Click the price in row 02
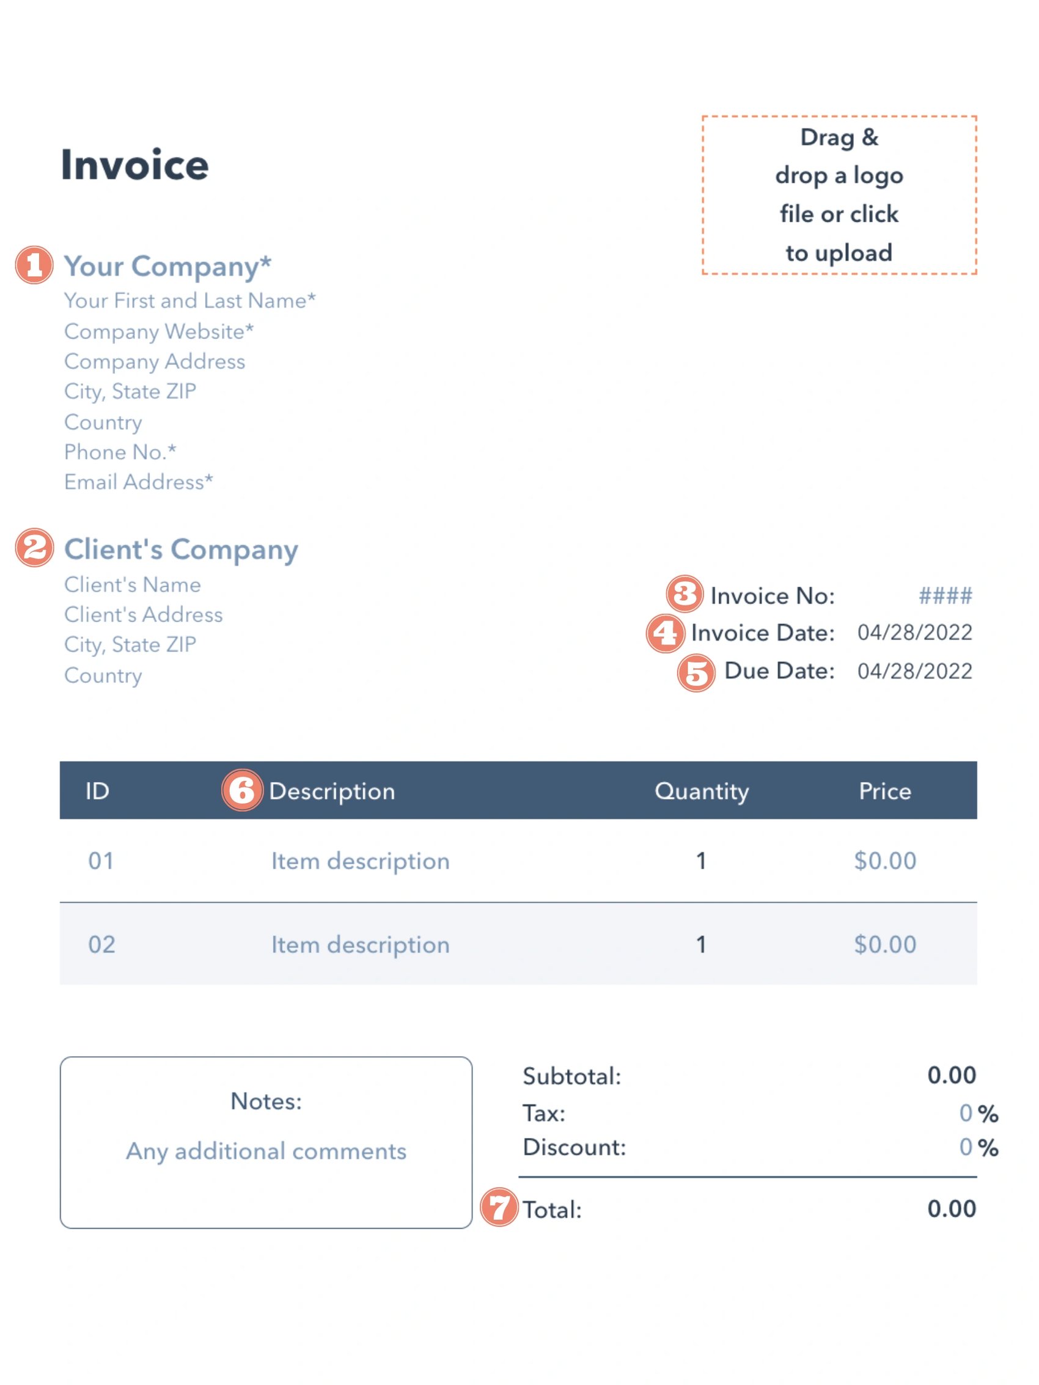 point(884,944)
